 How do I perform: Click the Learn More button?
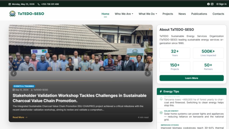[191, 78]
